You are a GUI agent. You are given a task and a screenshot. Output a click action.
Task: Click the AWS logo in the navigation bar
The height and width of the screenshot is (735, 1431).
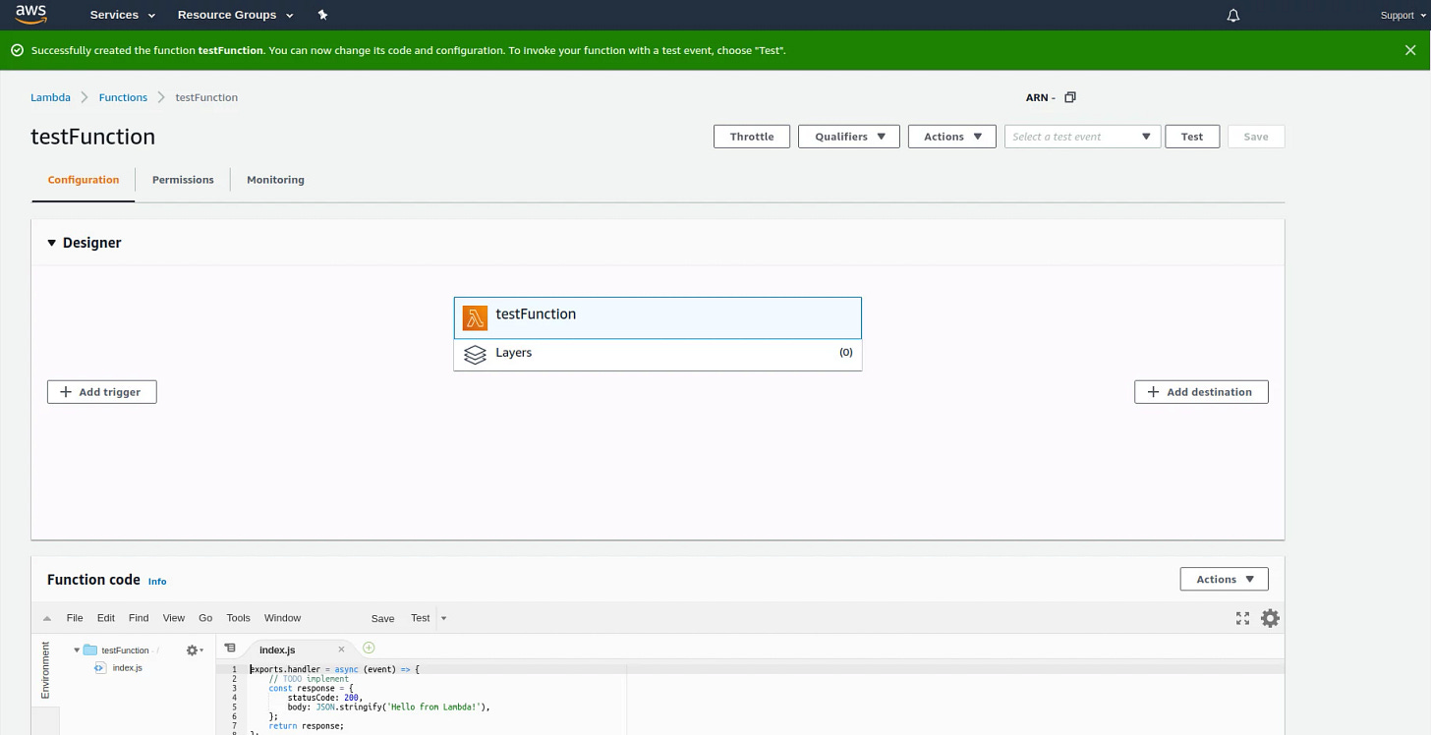tap(29, 15)
